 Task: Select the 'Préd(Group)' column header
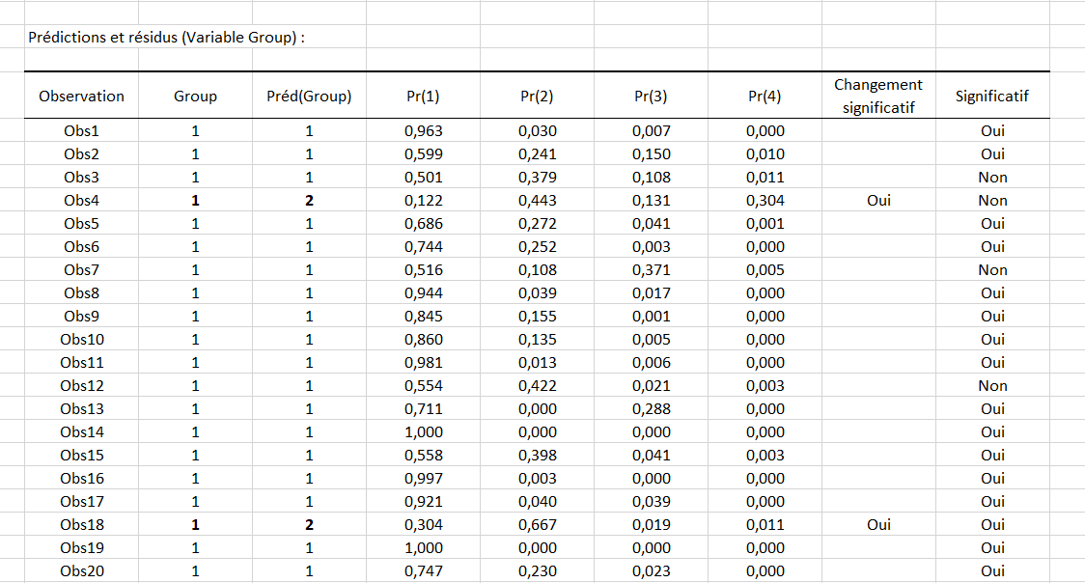click(309, 97)
